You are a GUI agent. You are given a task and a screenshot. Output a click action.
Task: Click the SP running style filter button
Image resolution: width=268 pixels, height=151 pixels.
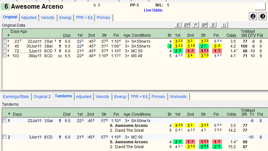click(x=204, y=25)
